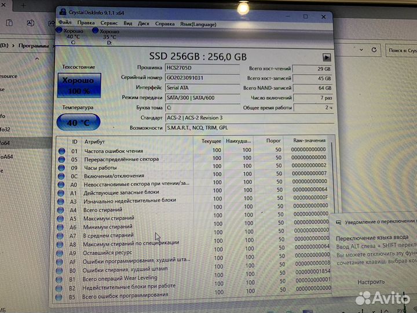The width and height of the screenshot is (417, 313).
Task: Click raw value 000000001854 in table
Action: click(313, 271)
